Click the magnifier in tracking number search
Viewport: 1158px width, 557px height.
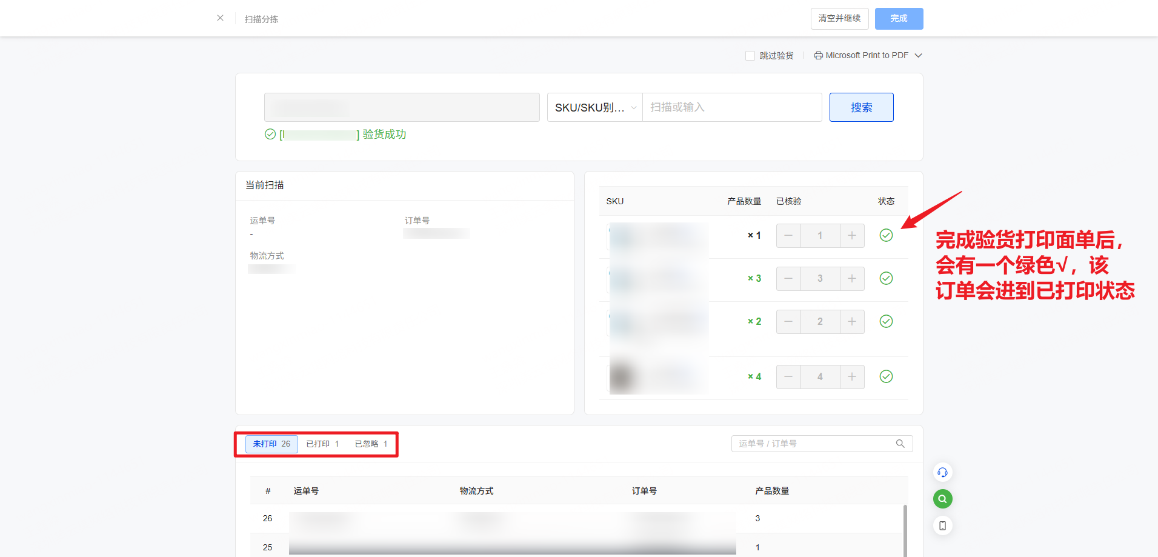click(900, 444)
